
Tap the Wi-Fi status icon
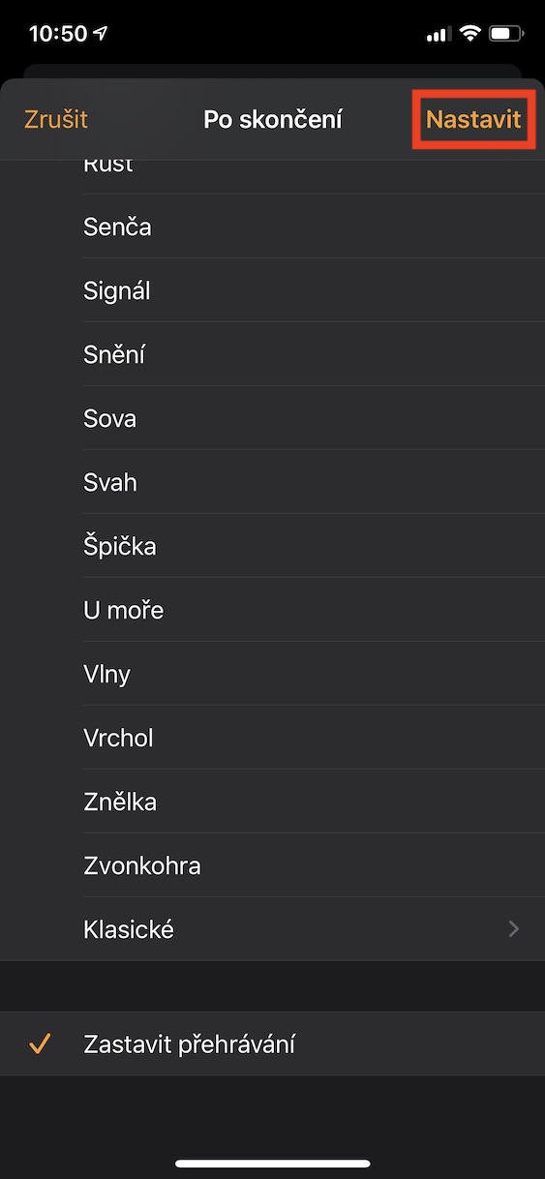470,34
